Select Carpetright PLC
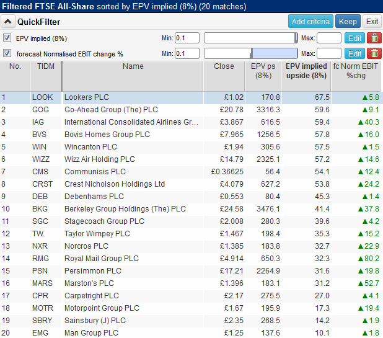The image size is (383, 338). (190, 296)
